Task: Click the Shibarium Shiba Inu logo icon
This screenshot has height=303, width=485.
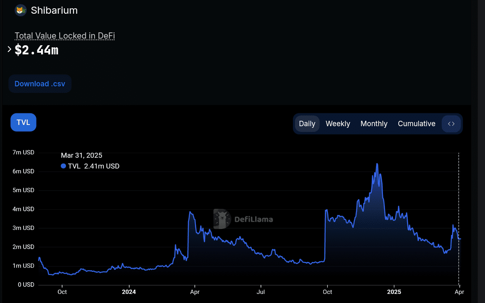Action: tap(21, 10)
